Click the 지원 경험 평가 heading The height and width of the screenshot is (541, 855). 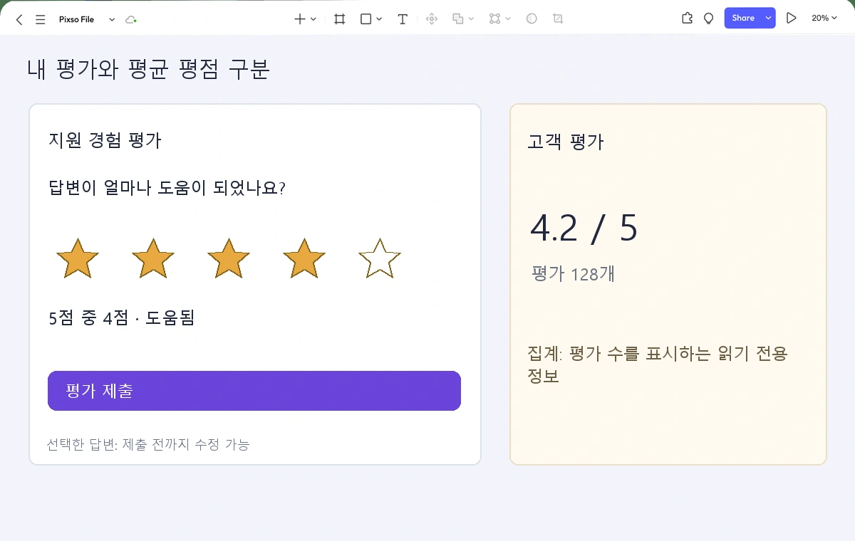[105, 140]
